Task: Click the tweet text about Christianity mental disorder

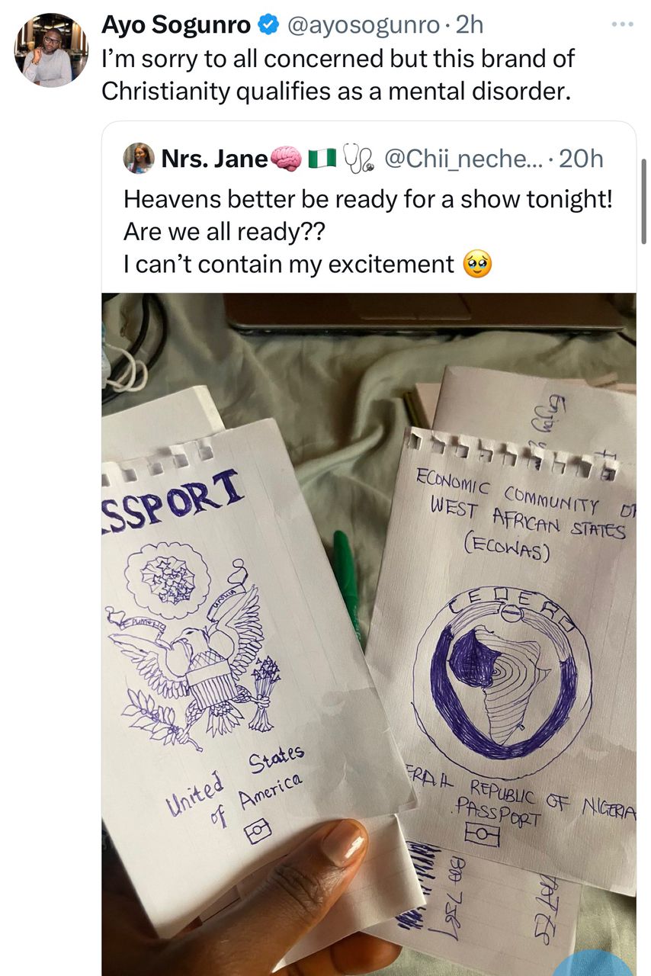Action: 338,75
